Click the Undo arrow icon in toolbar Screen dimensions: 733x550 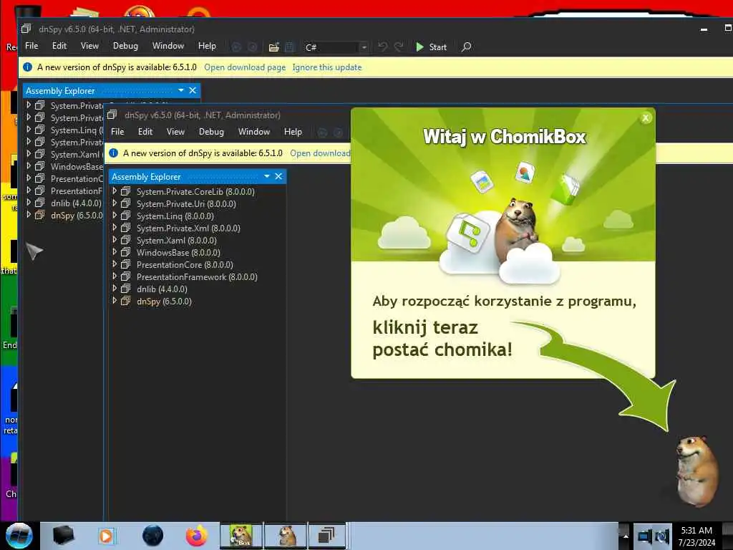[x=382, y=47]
